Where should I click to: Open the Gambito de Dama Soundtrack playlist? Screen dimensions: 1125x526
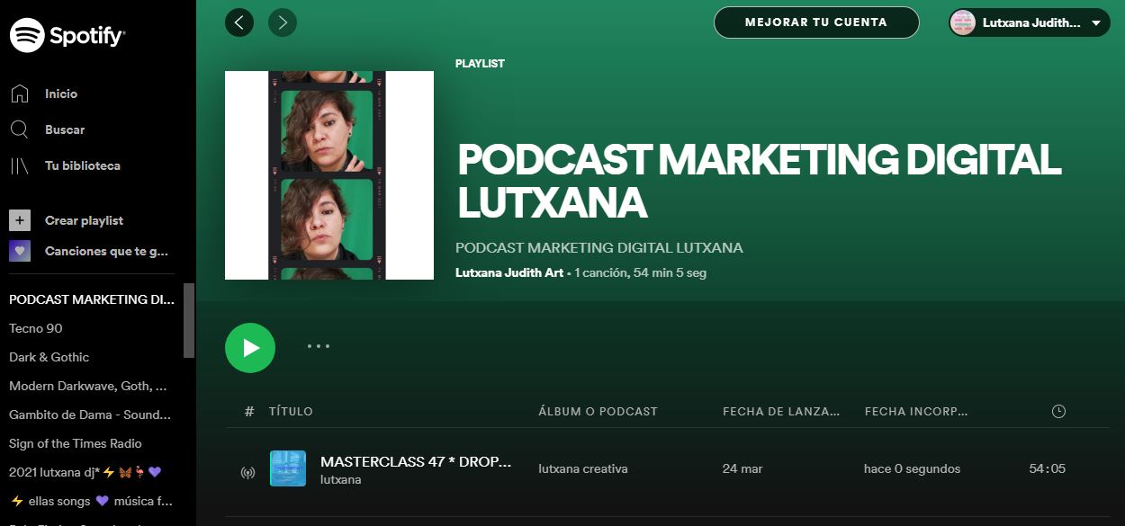point(90,415)
